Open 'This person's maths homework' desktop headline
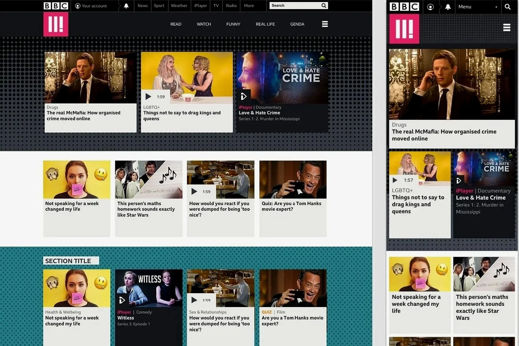519x346 pixels. click(x=146, y=209)
